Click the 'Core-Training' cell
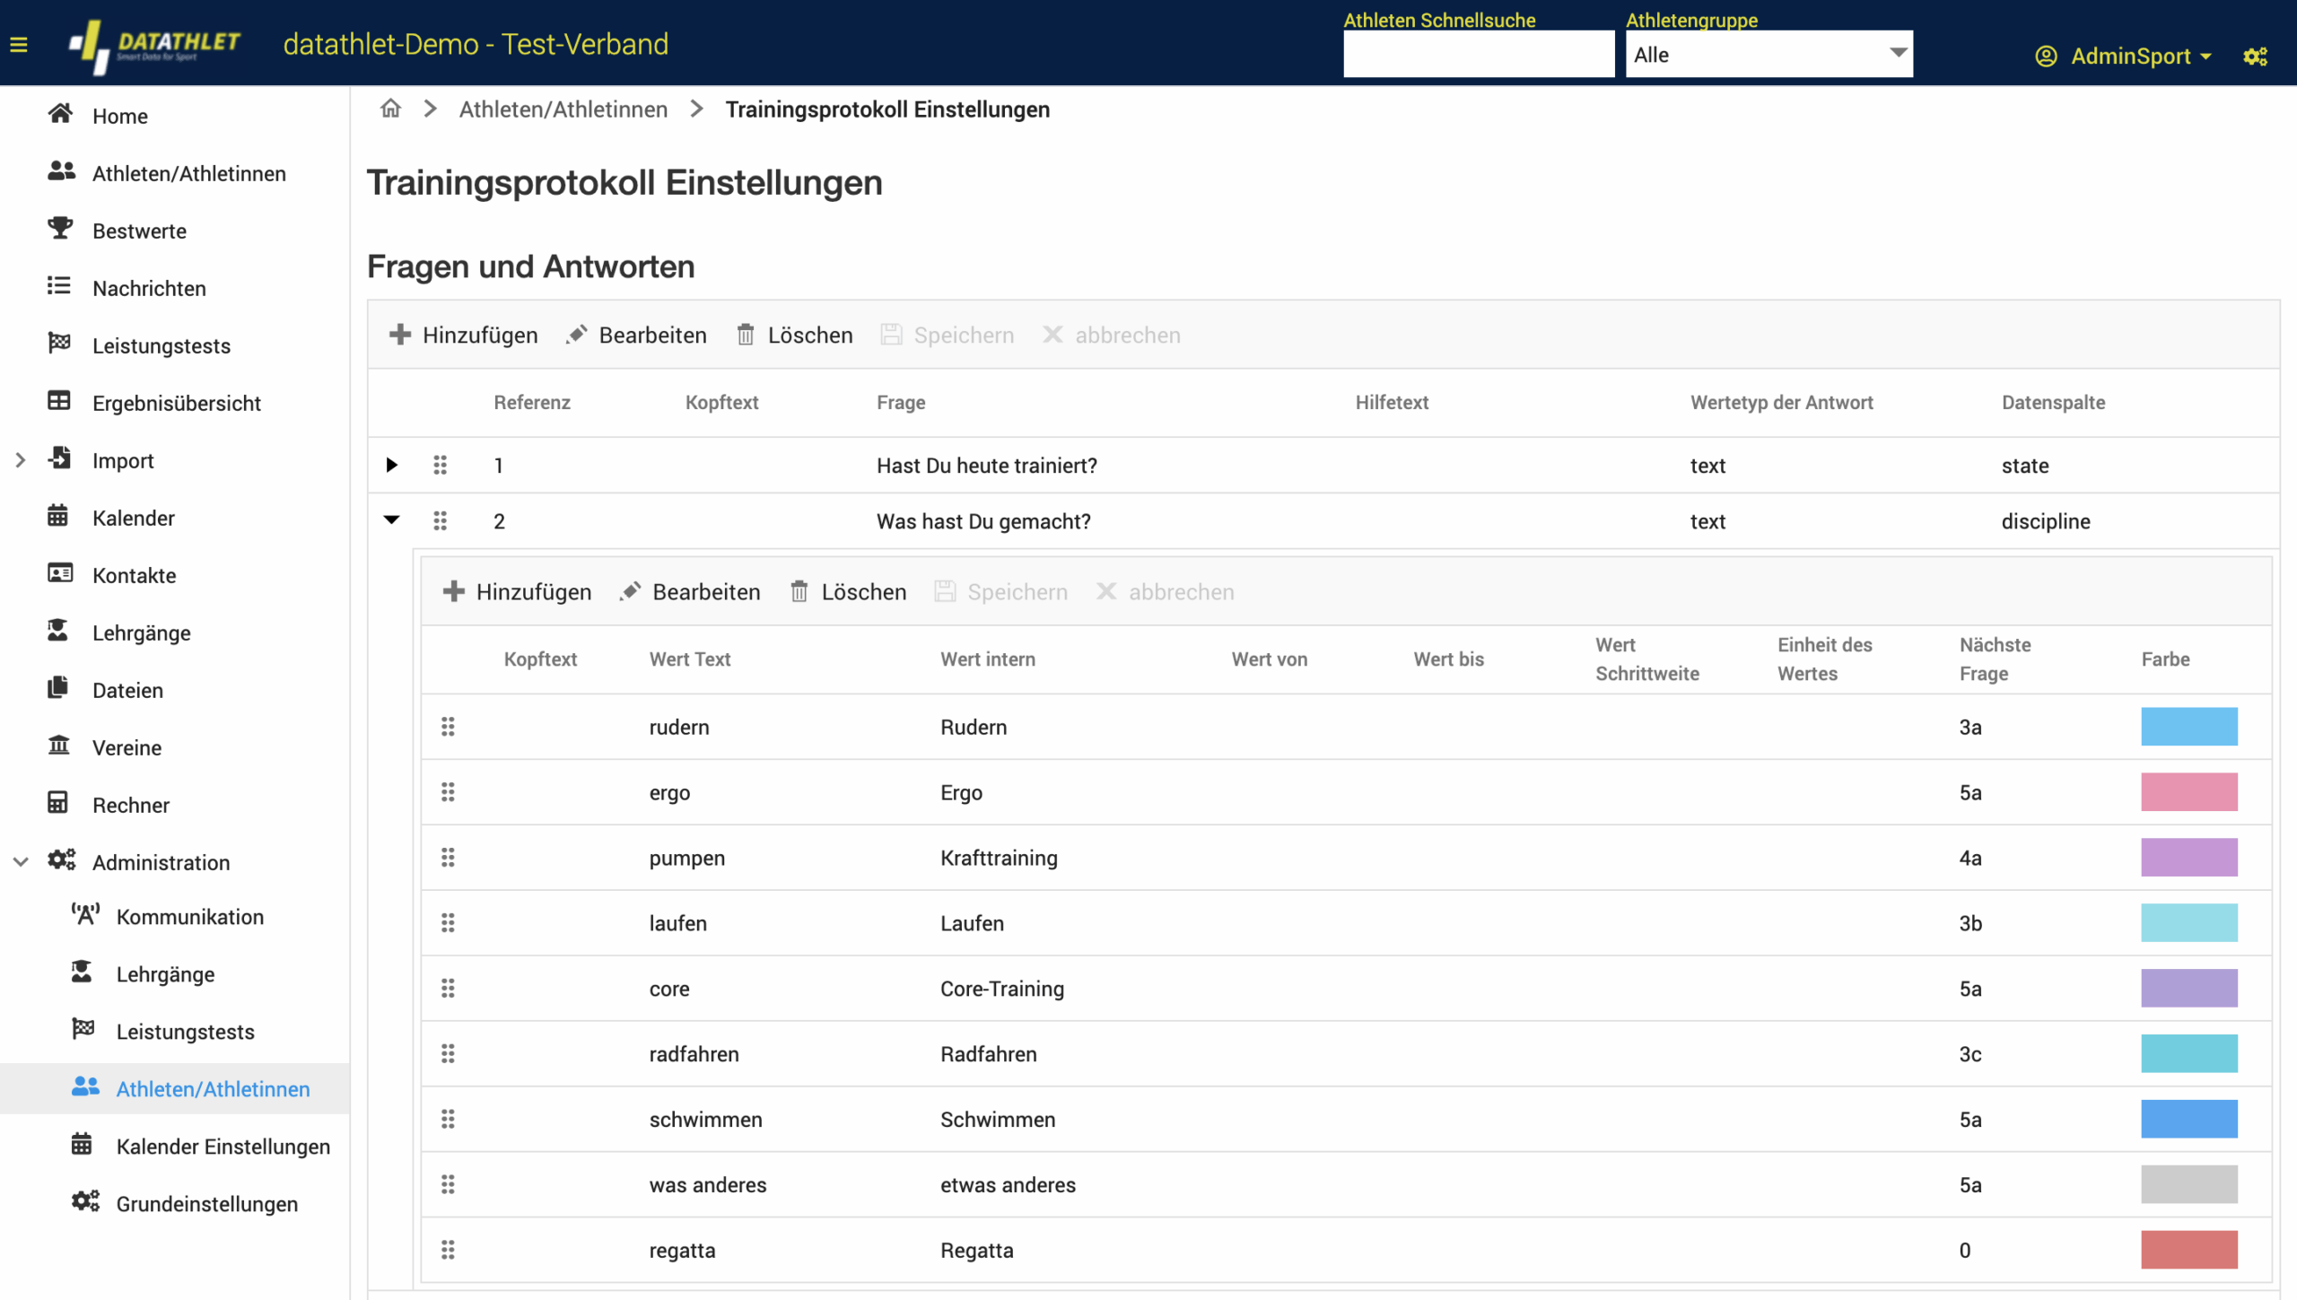The image size is (2297, 1300). [1002, 989]
